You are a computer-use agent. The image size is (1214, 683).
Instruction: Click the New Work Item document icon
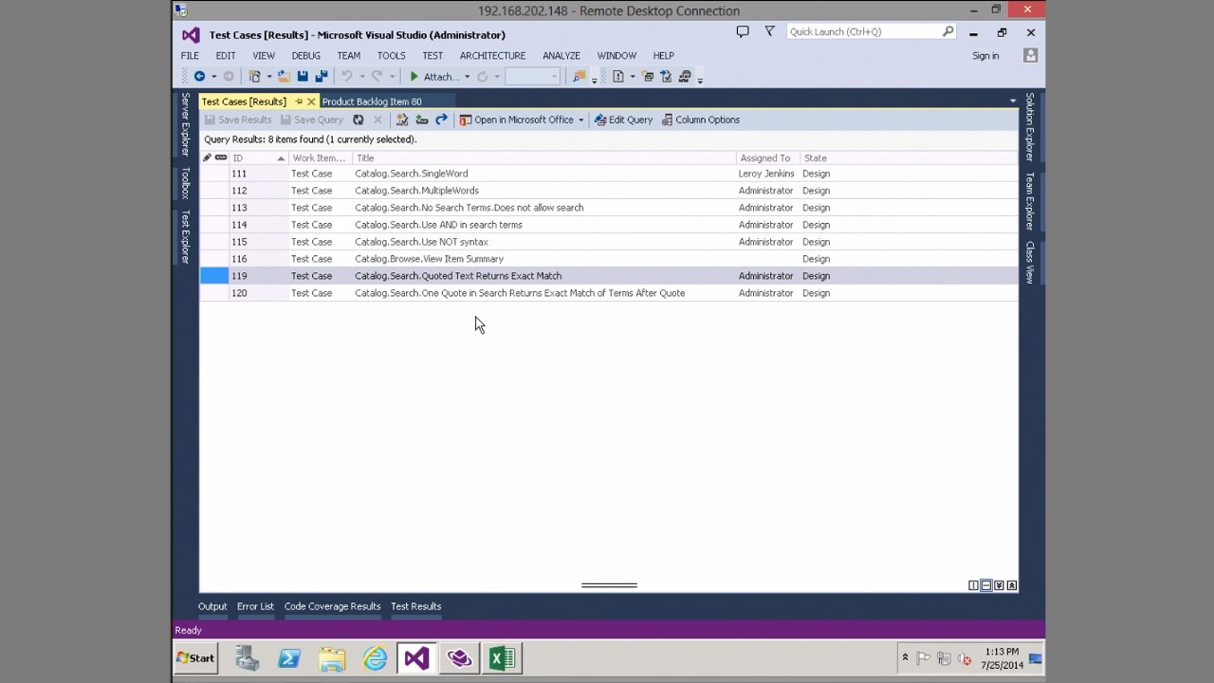(x=617, y=77)
